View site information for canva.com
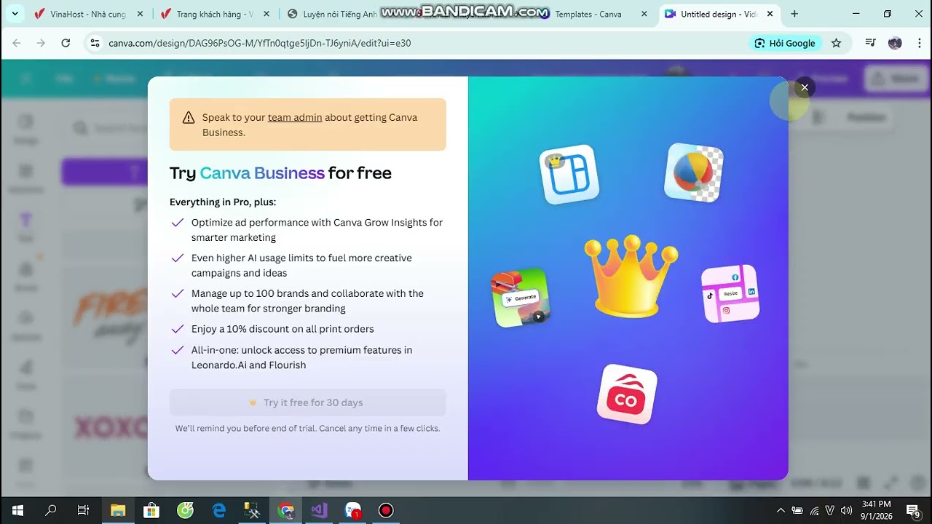932x524 pixels. 95,43
